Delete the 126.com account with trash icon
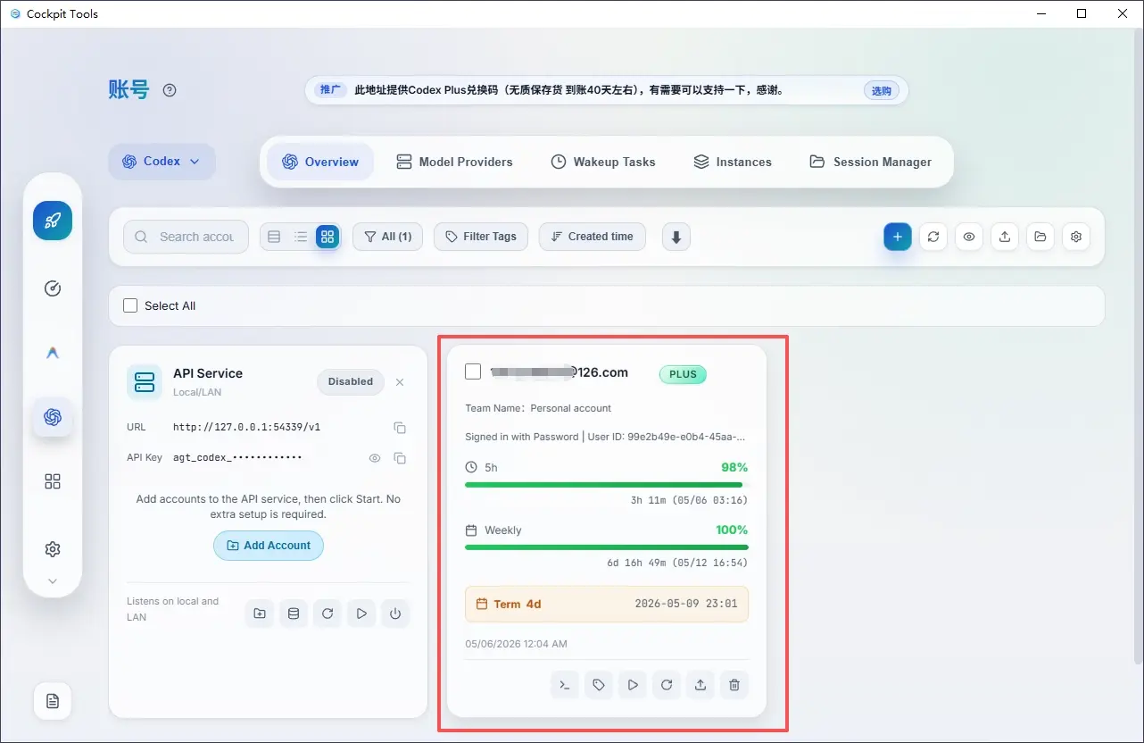The image size is (1144, 743). coord(734,685)
